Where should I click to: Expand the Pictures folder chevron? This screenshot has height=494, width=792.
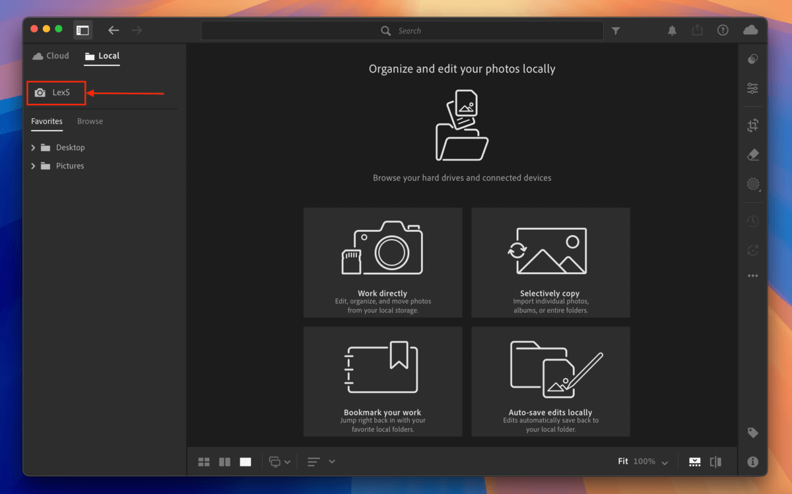[x=33, y=166]
